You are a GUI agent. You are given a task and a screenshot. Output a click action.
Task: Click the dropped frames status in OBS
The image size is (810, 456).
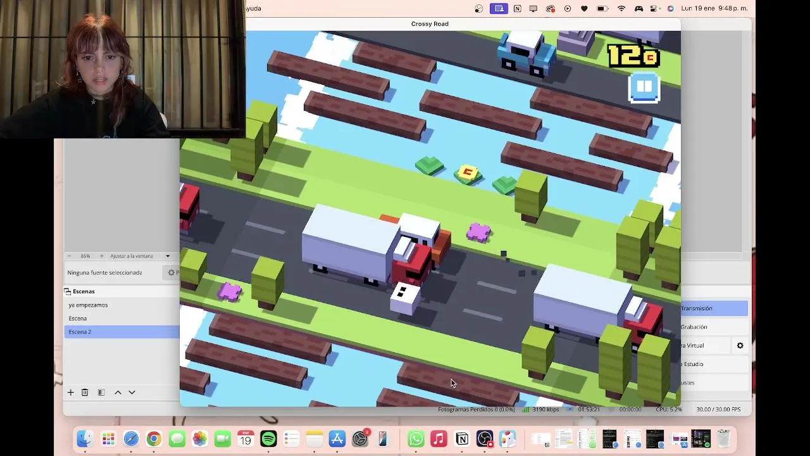pos(477,410)
